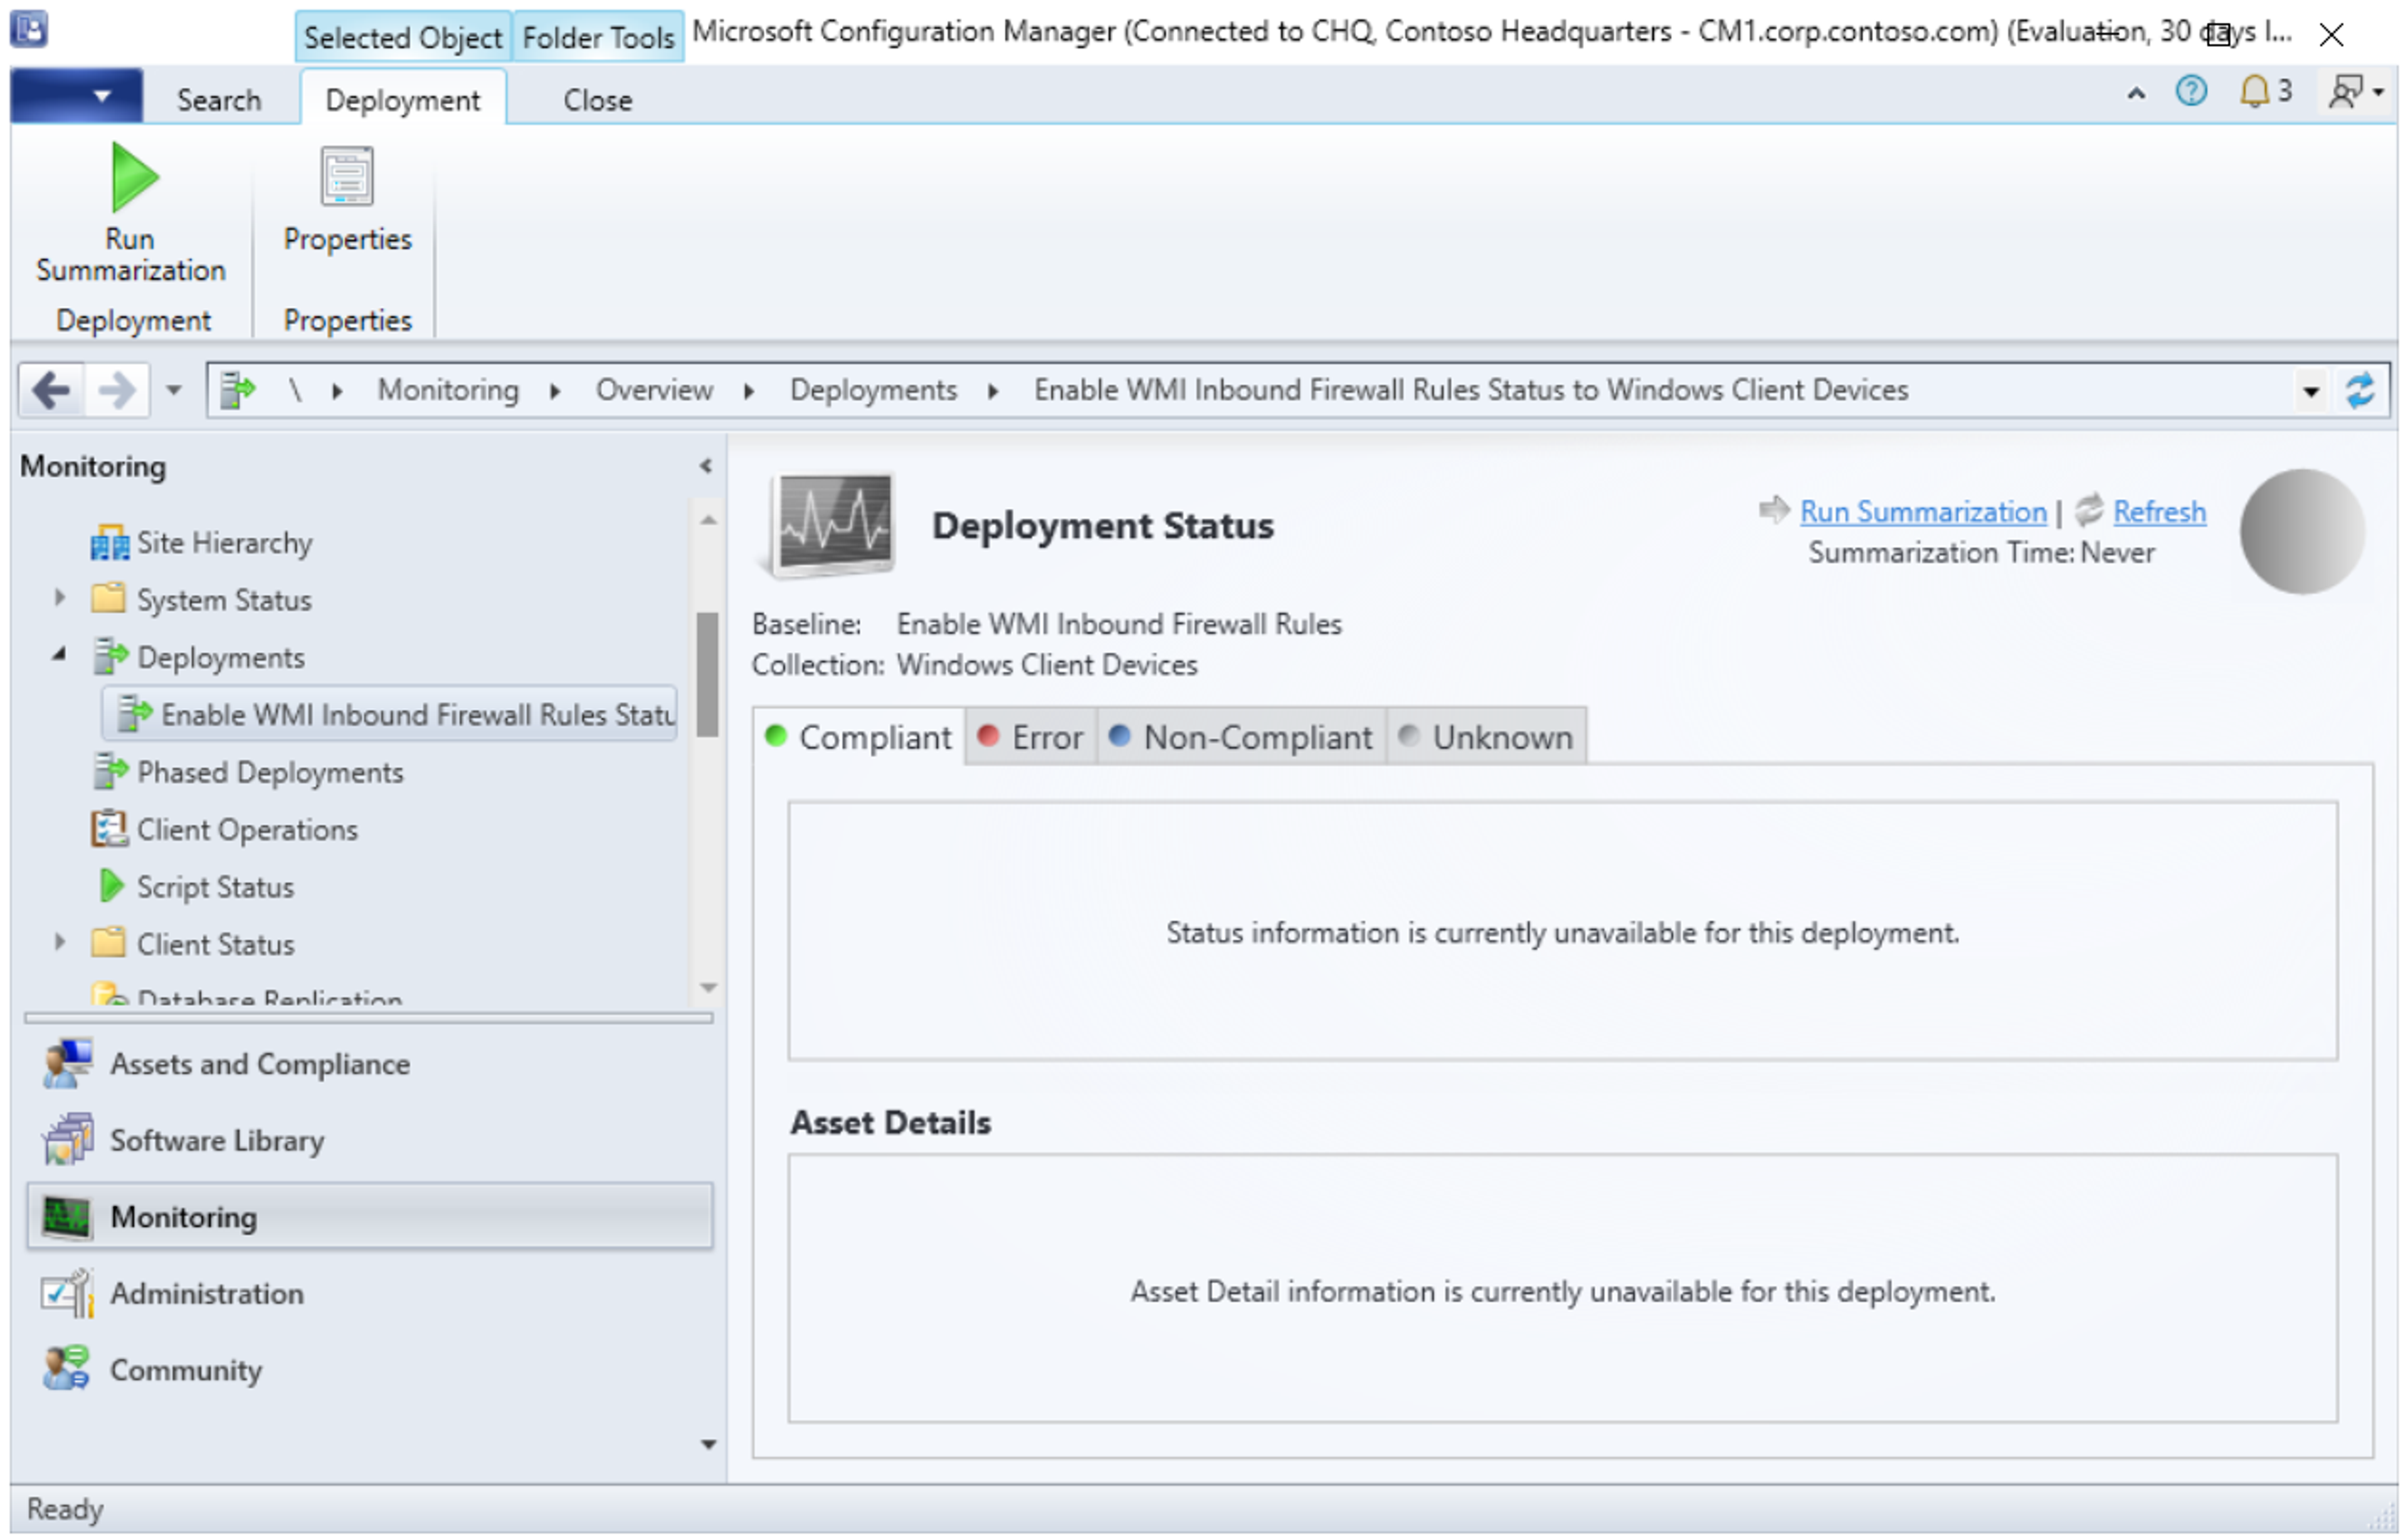Click Deployments in the breadcrumb path
2408x1535 pixels.
[x=873, y=390]
